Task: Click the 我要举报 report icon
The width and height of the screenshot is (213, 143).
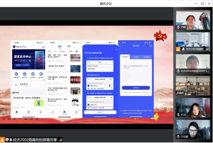Action: coord(16,74)
